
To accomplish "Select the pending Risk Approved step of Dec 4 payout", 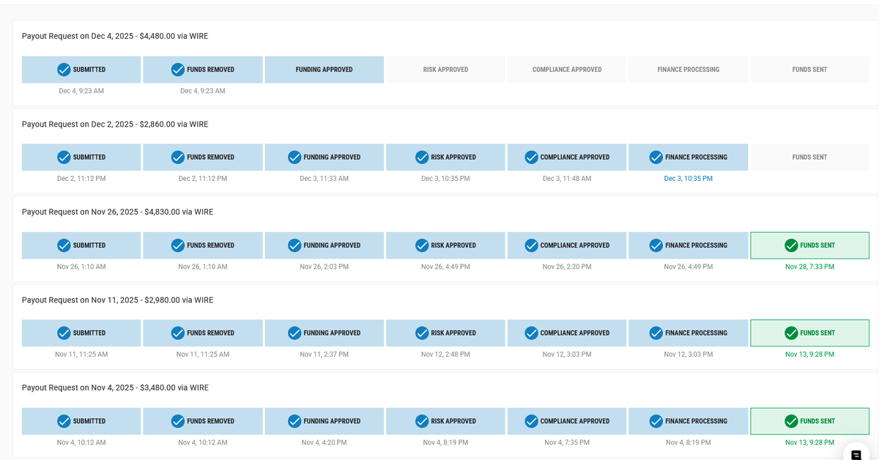I will point(445,70).
